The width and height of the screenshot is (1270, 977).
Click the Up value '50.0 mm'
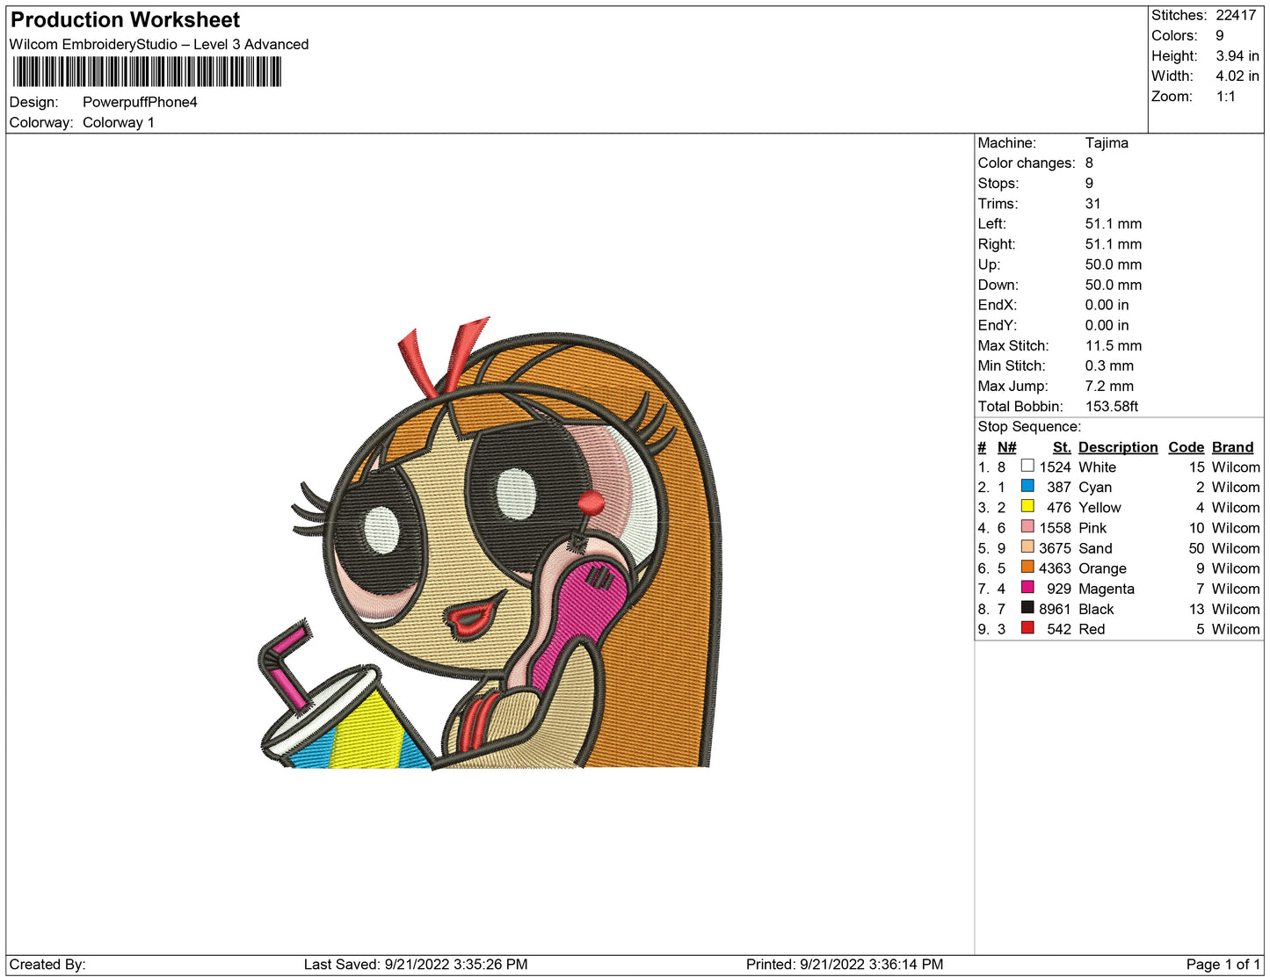click(1114, 264)
